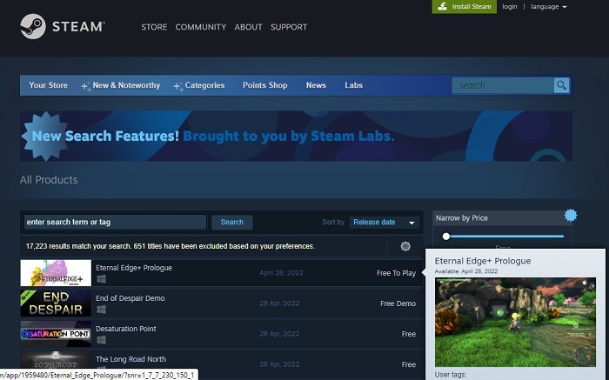Click the April 28, 2022 release date
The height and width of the screenshot is (380, 609).
pyautogui.click(x=281, y=272)
